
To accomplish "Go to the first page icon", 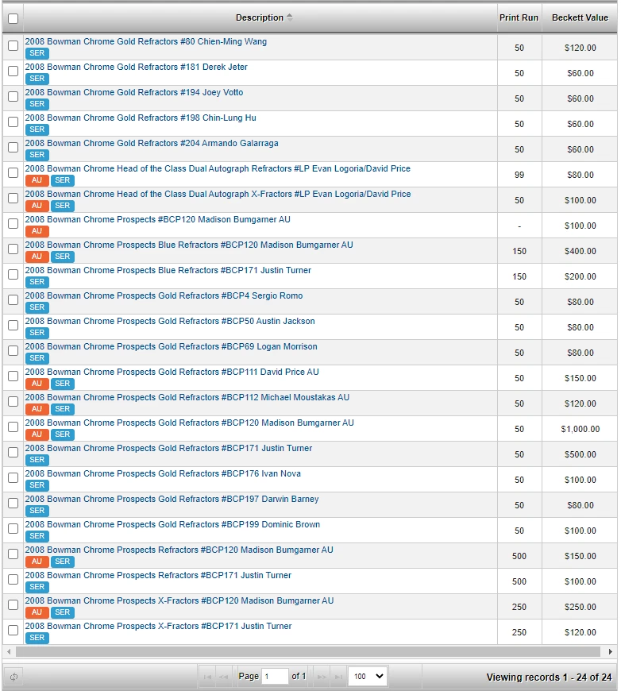I will (x=207, y=677).
